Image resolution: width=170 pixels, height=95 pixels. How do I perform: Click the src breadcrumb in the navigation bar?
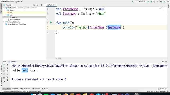[x=12, y=2]
